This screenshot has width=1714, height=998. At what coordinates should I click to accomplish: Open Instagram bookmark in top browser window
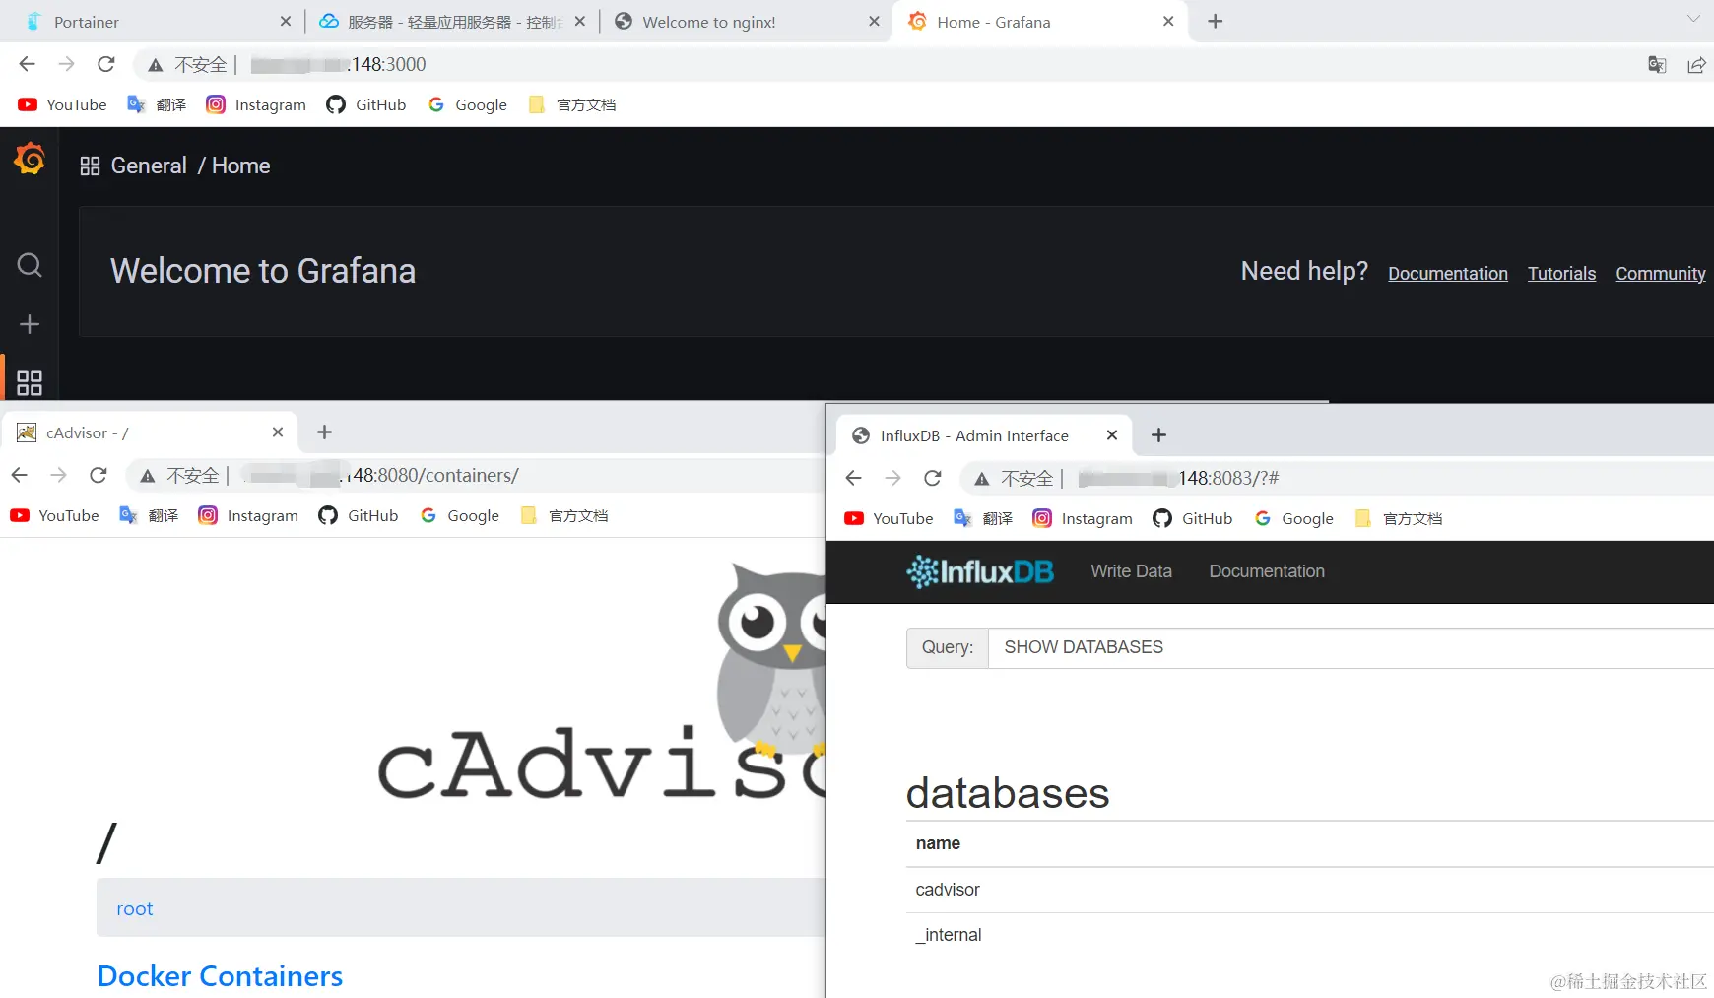coord(256,104)
